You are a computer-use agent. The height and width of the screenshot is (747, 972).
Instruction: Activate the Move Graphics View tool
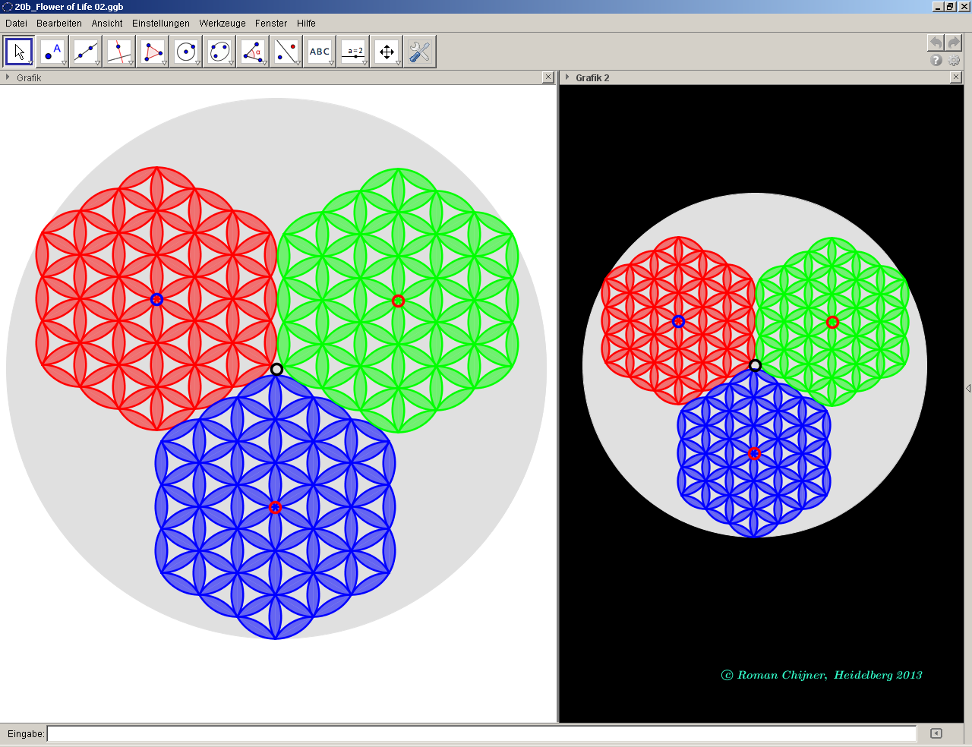coord(387,52)
